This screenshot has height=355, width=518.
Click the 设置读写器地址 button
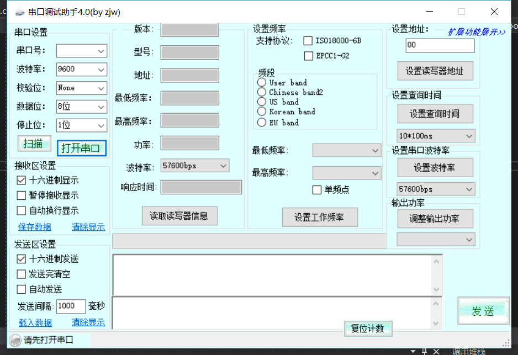tap(435, 71)
